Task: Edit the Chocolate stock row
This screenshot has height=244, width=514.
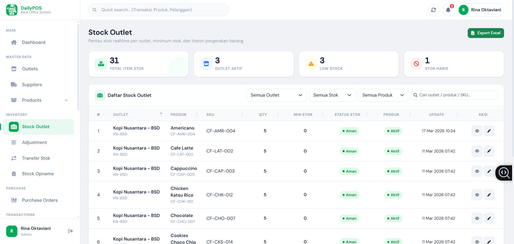Action: click(489, 218)
